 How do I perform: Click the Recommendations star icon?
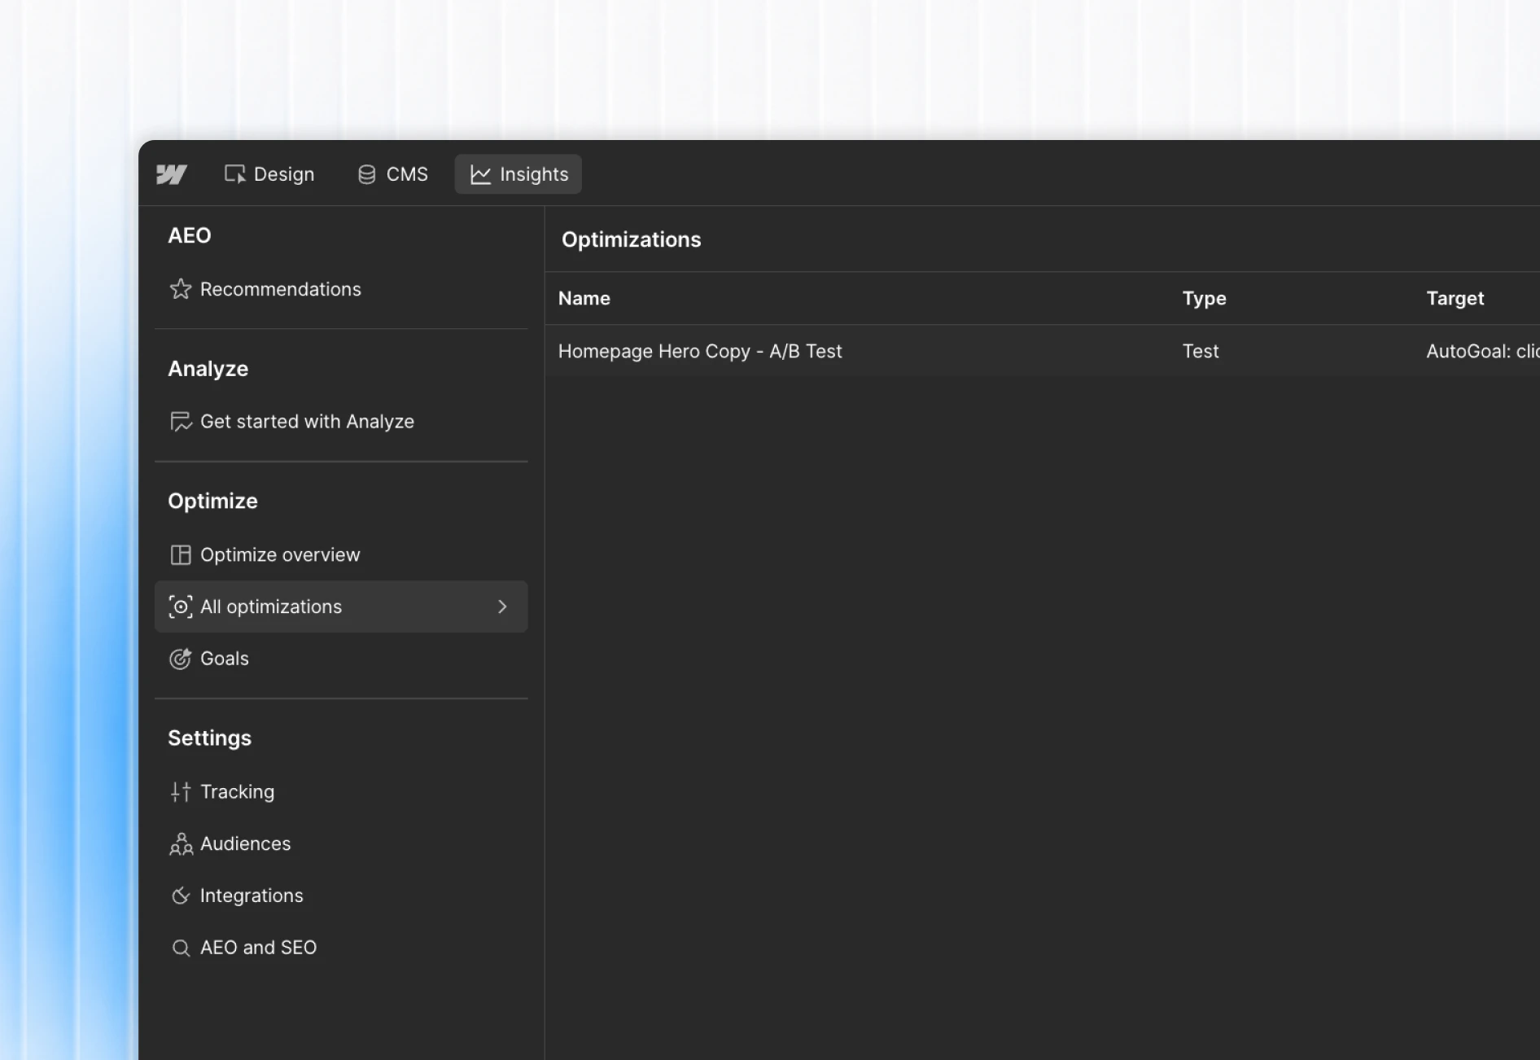pyautogui.click(x=181, y=289)
